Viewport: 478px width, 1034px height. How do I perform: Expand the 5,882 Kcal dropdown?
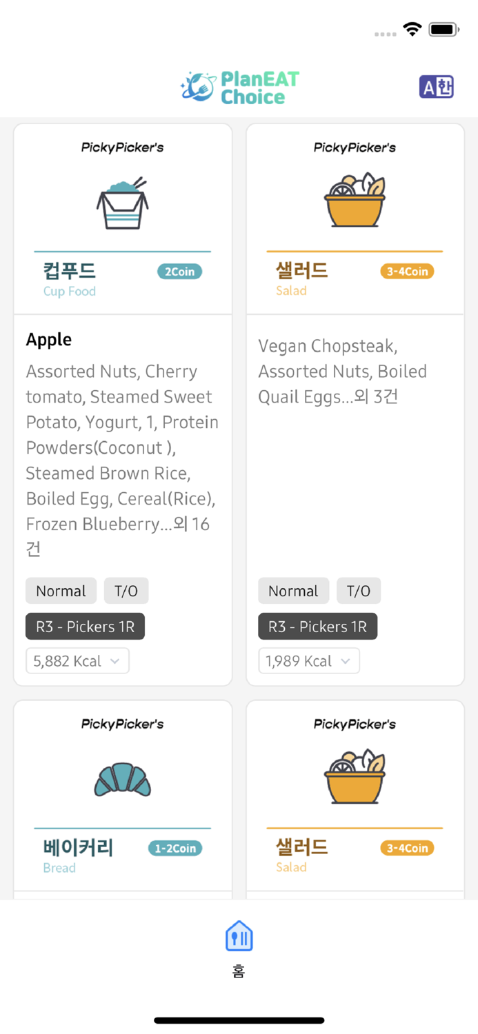click(77, 660)
